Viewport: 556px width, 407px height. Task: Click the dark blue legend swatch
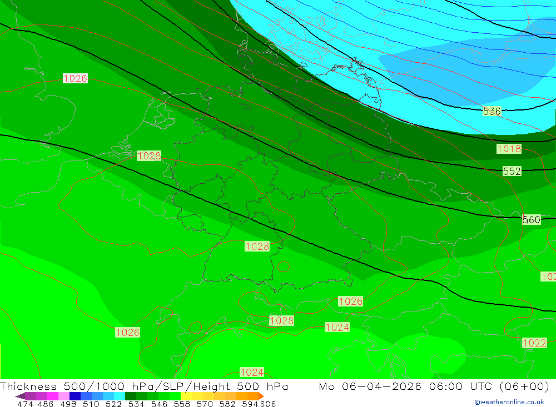point(75,396)
